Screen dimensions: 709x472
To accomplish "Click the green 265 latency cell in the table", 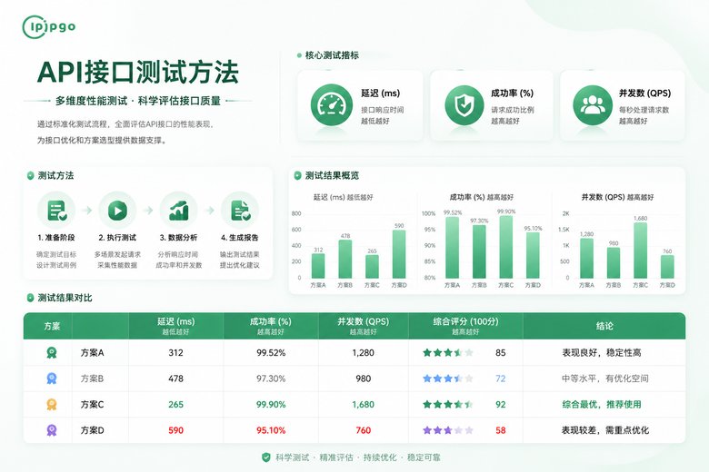I will tap(176, 404).
